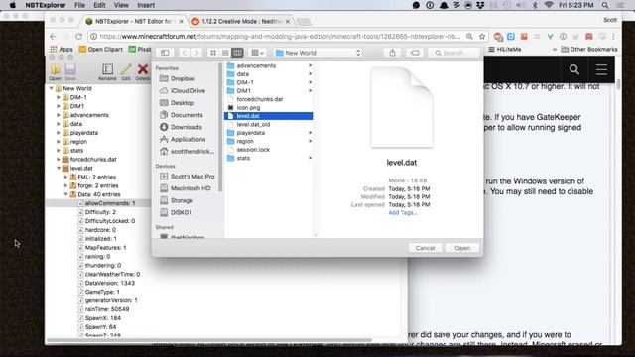This screenshot has height=357, width=635.
Task: Collapse Data: 40 entries node
Action: coord(66,194)
